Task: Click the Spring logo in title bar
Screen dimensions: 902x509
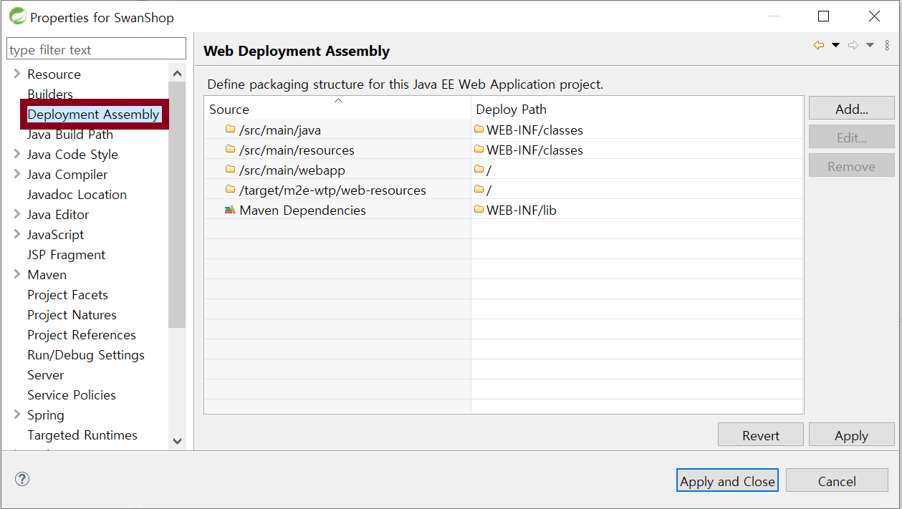Action: [x=17, y=16]
